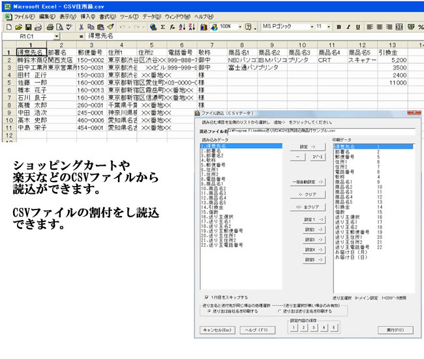Screen dimensions: 424x359
Task: Click the Save icon in the toolbar
Action: click(29, 27)
